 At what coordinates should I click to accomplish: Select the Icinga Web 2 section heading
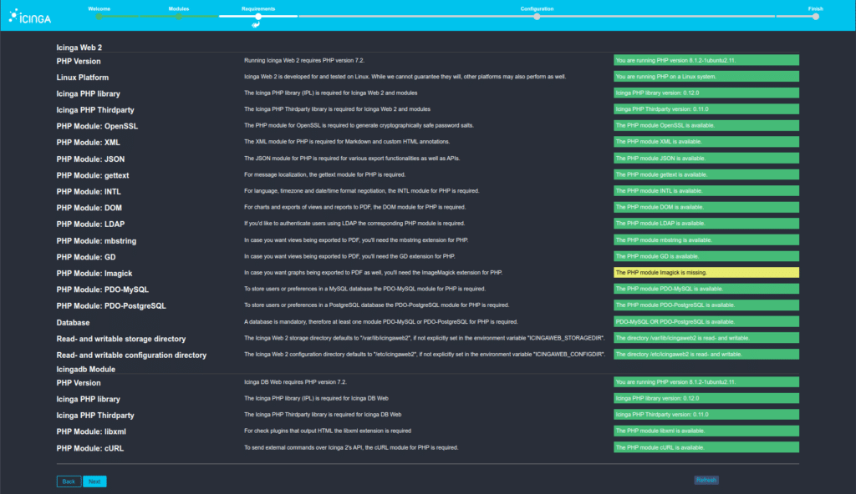[79, 48]
